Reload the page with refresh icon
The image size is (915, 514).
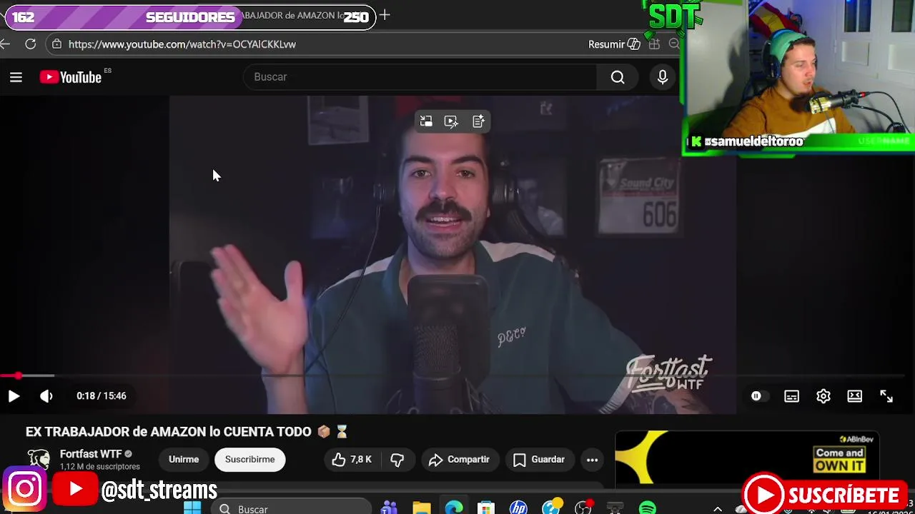(x=30, y=44)
